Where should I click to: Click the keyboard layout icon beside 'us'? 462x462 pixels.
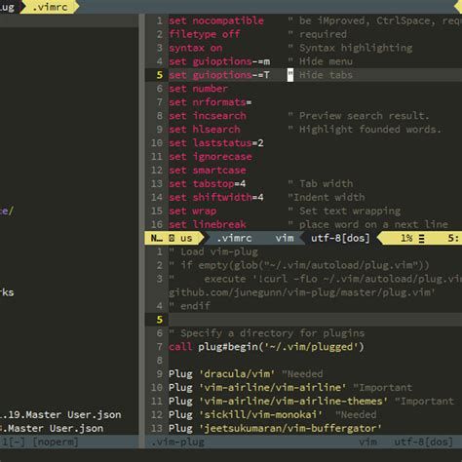click(172, 238)
